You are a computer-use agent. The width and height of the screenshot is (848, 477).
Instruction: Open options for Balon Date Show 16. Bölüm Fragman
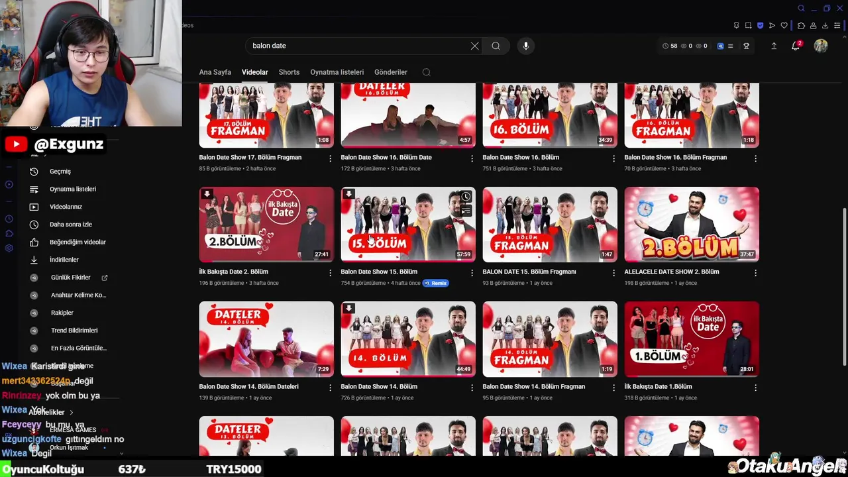tap(755, 158)
